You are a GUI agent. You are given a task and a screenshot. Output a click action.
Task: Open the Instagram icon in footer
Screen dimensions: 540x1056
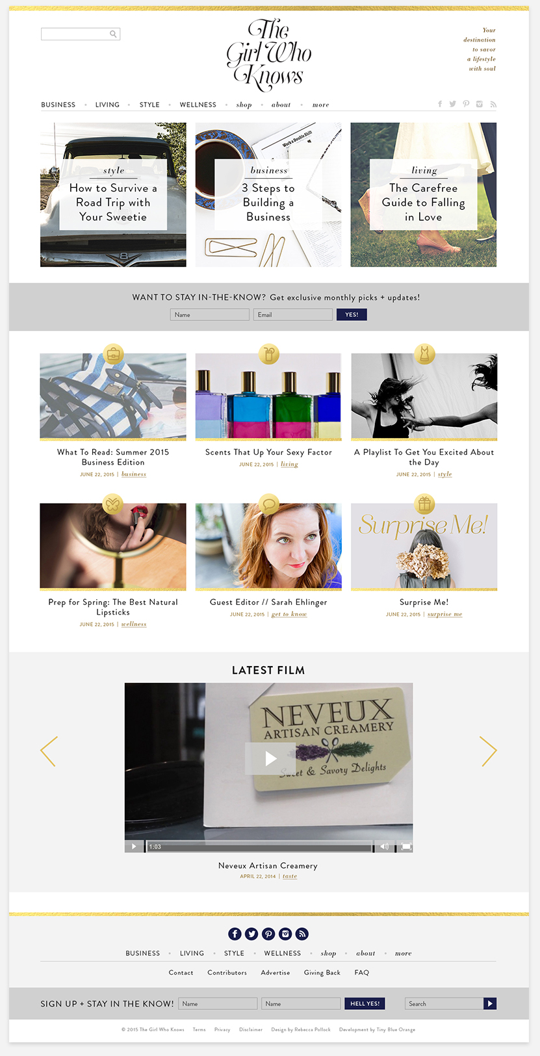[285, 934]
